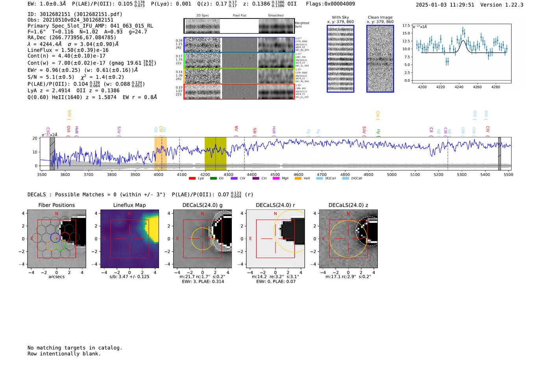Click the red-bordered fiber spectrum row
Screen dimensions: 551x375
point(239,92)
